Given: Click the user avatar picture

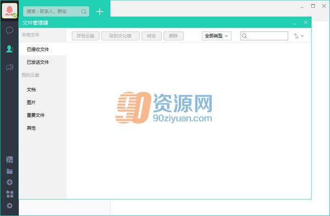Looking at the screenshot, I should tap(9, 11).
